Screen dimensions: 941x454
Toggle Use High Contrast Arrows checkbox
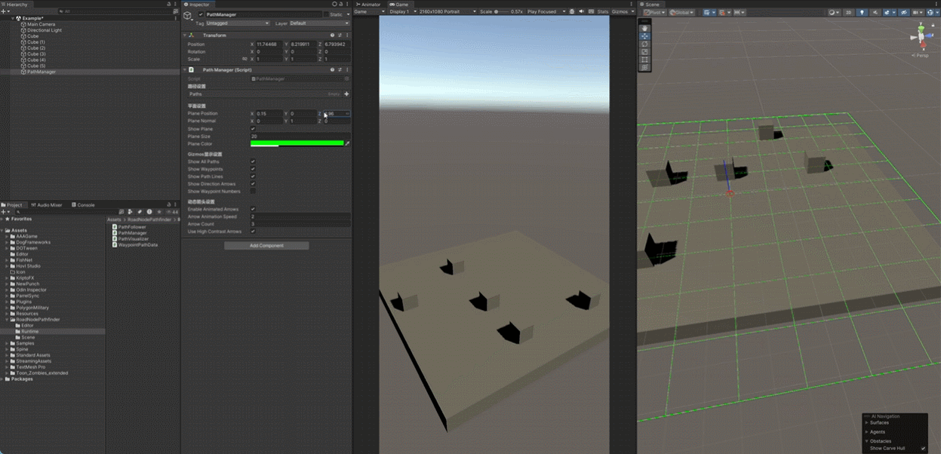click(x=253, y=232)
